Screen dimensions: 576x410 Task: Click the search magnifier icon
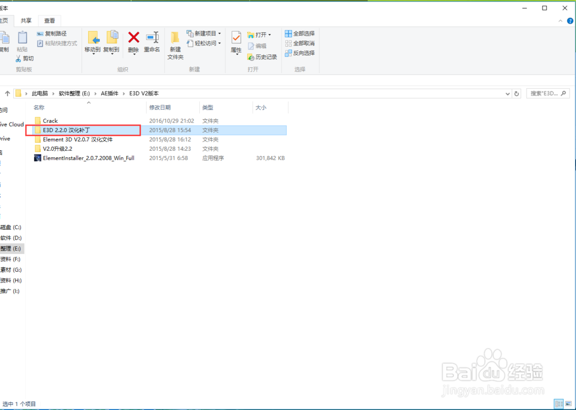[564, 93]
